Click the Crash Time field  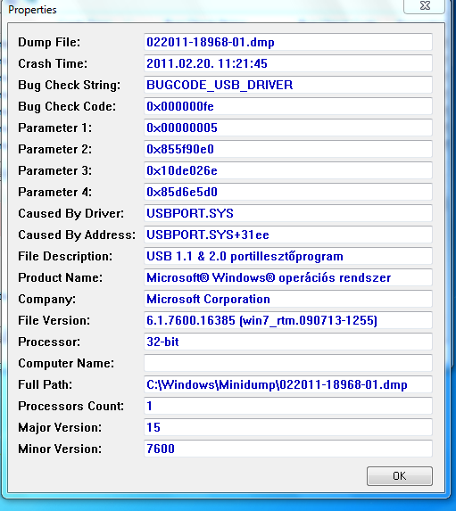coord(288,63)
